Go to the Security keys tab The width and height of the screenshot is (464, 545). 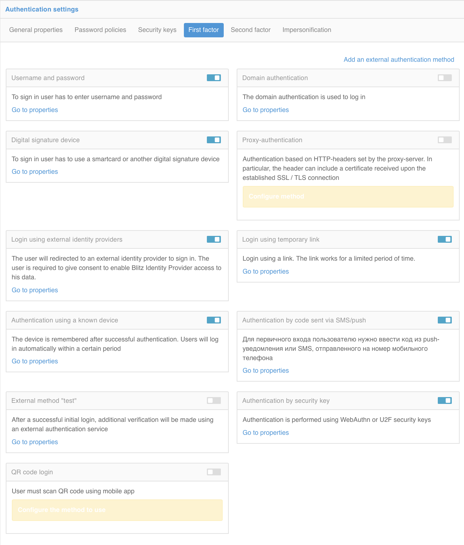tap(157, 30)
